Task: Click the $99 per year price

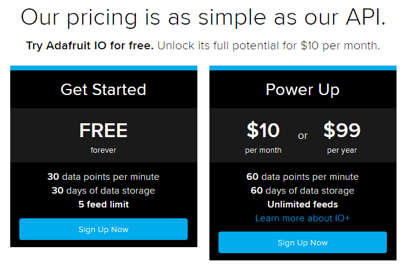Action: coord(342,137)
